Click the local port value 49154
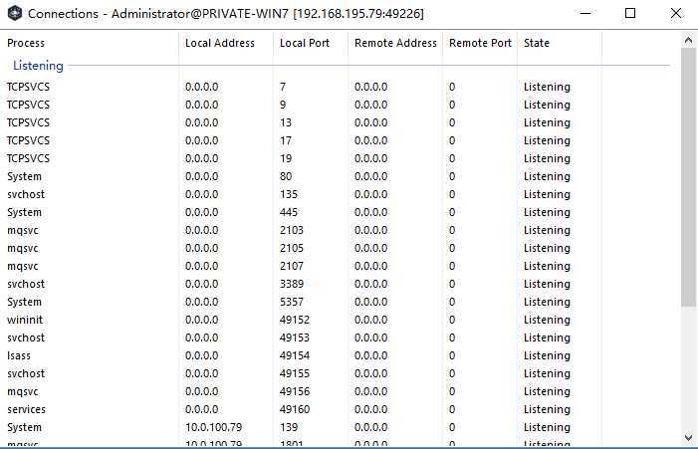This screenshot has width=698, height=449. tap(295, 355)
